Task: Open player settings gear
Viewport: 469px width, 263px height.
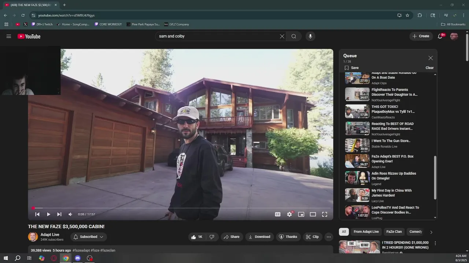Action: (289, 214)
